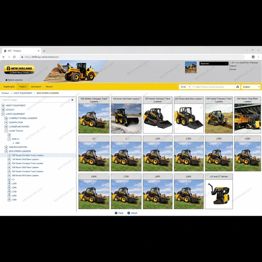This screenshot has width=262, height=262.
Task: Select W60 in the model tree
Action: [x=18, y=143]
